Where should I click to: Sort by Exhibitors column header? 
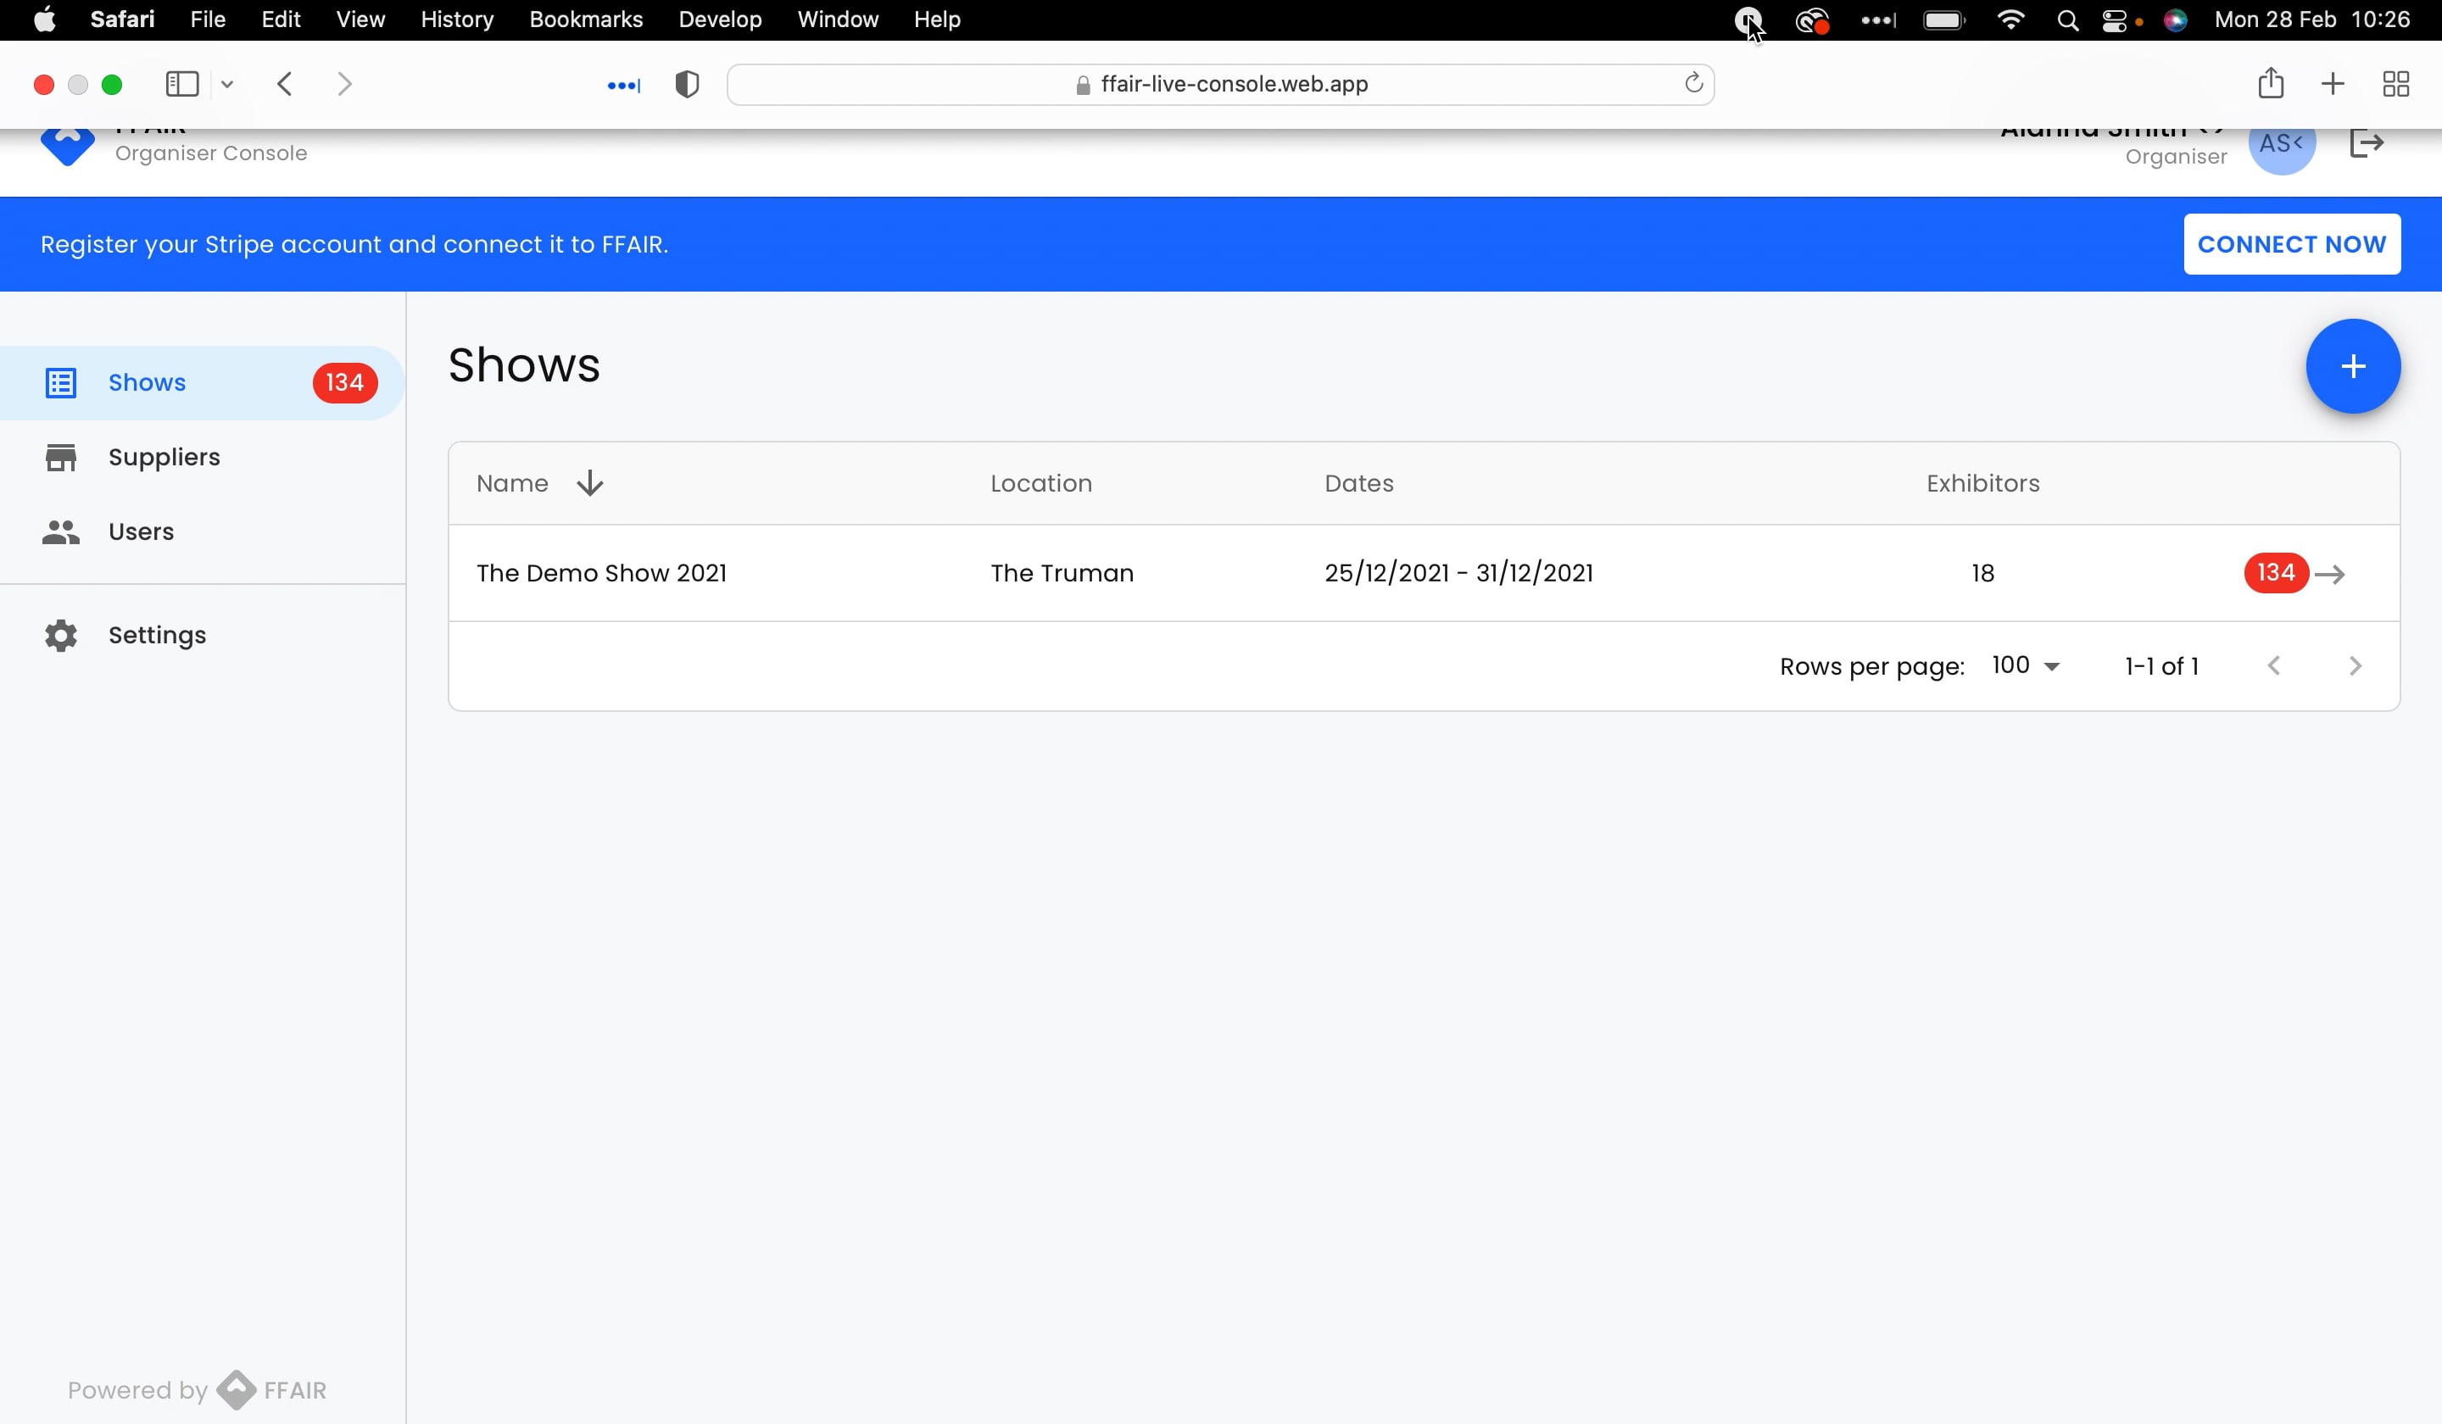[x=1982, y=483]
